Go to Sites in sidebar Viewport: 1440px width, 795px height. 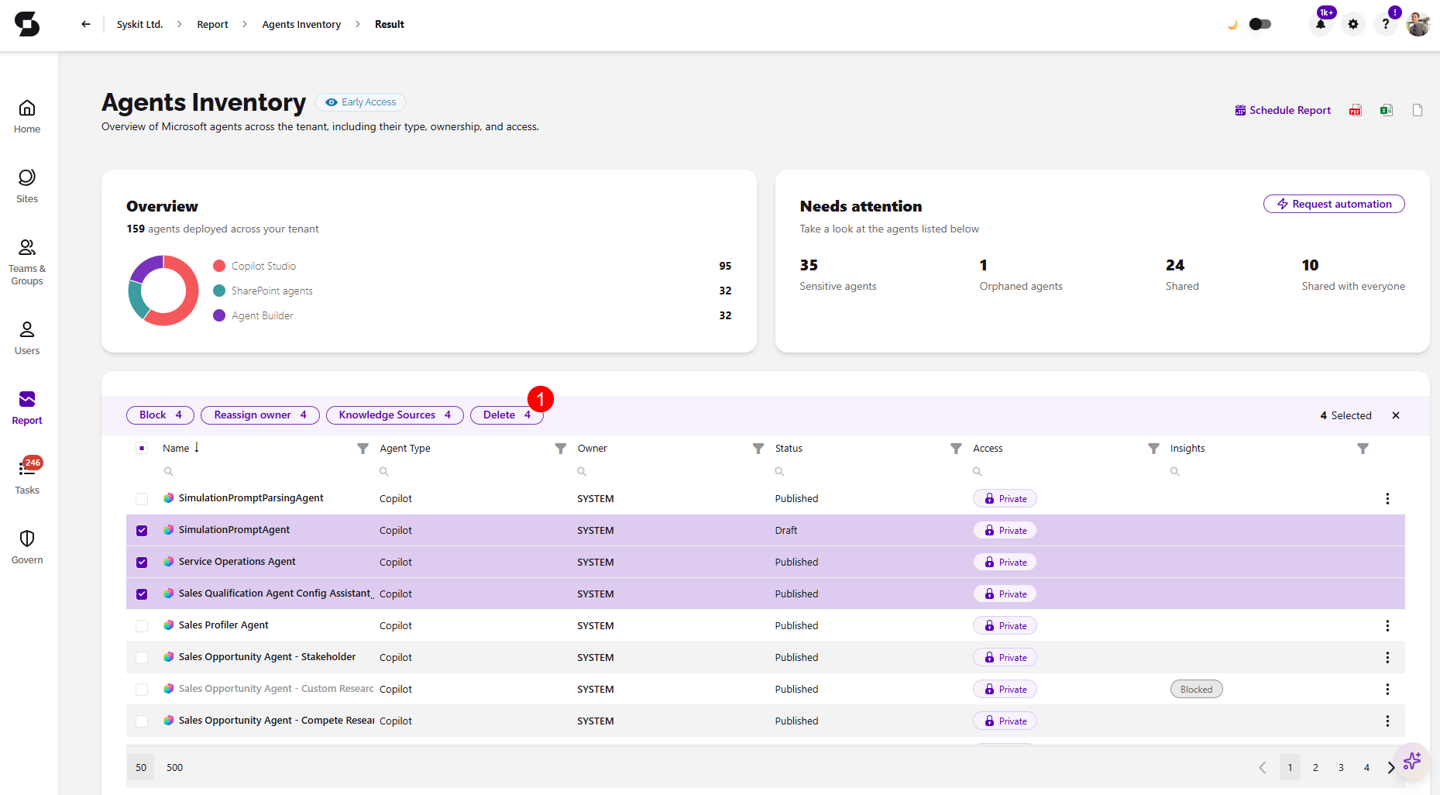pyautogui.click(x=27, y=187)
